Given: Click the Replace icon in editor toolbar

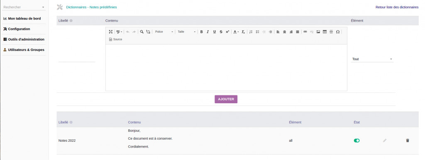Looking at the screenshot, I should pyautogui.click(x=148, y=32).
